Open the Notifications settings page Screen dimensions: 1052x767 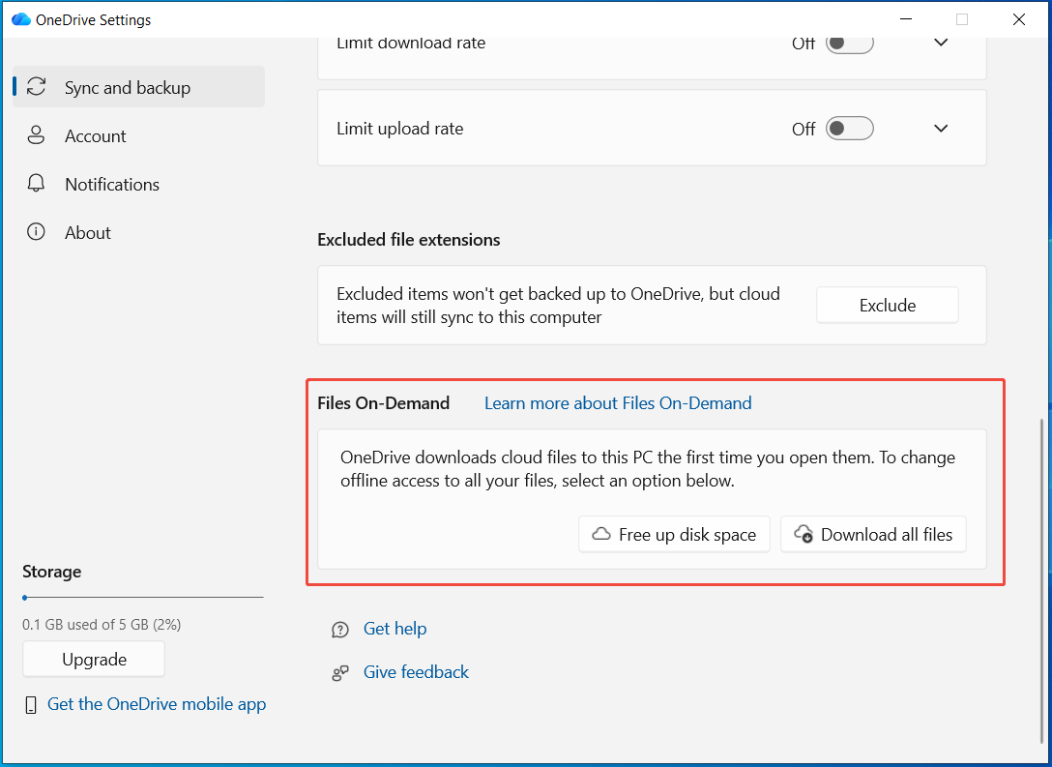[x=112, y=184]
